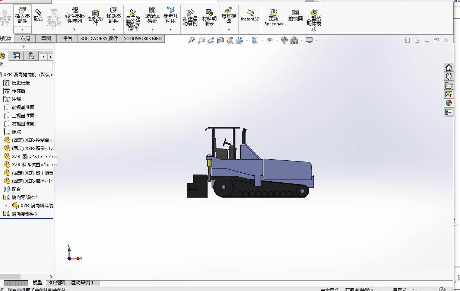Screen dimensions: 460x291
Task: Click the Insert Component (插入零部件) tool
Action: click(x=22, y=15)
